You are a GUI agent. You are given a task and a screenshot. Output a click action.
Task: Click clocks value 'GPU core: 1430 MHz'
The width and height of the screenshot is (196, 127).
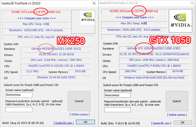click(154, 60)
